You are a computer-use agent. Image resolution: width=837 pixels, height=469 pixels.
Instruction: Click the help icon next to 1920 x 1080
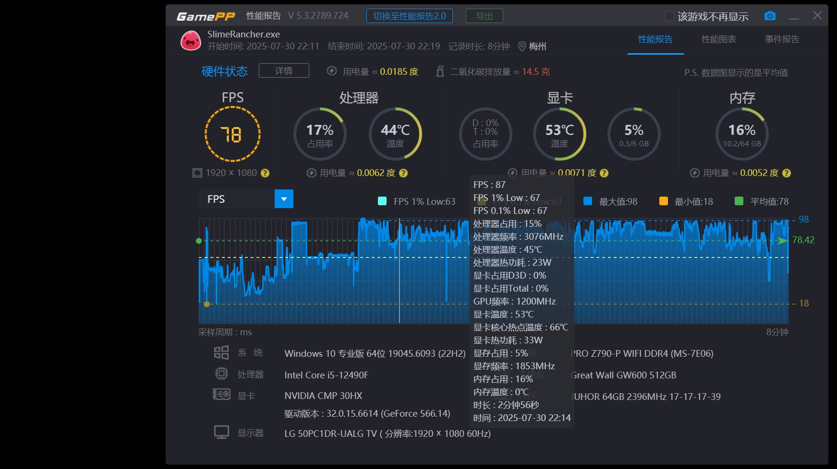pyautogui.click(x=265, y=173)
